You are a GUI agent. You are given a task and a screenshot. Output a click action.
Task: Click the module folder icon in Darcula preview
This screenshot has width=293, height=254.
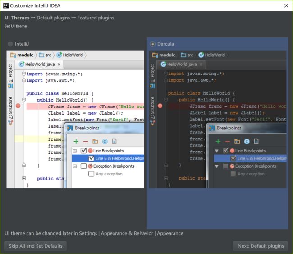click(155, 55)
